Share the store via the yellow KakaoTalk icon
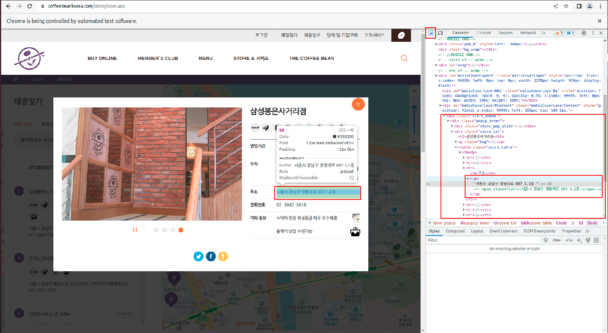 coord(223,256)
